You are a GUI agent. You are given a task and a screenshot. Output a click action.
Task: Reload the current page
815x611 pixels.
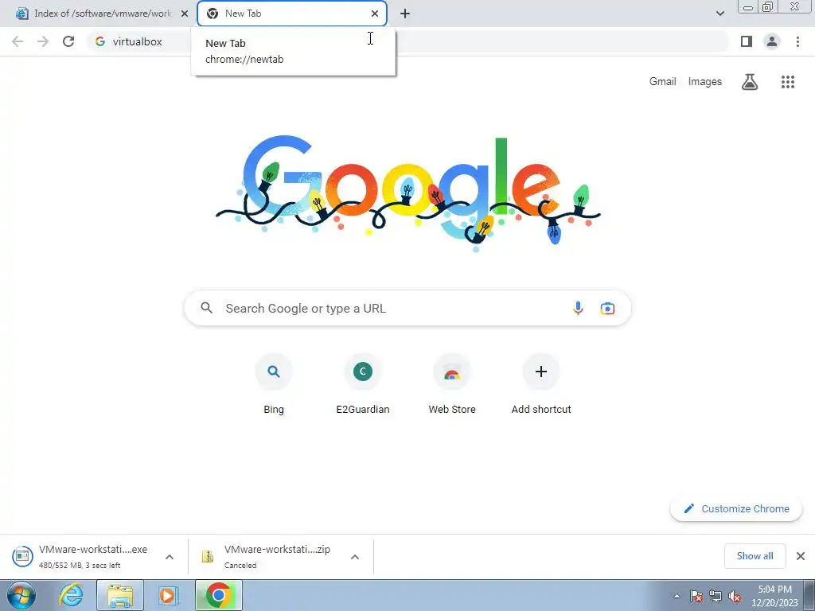coord(68,41)
